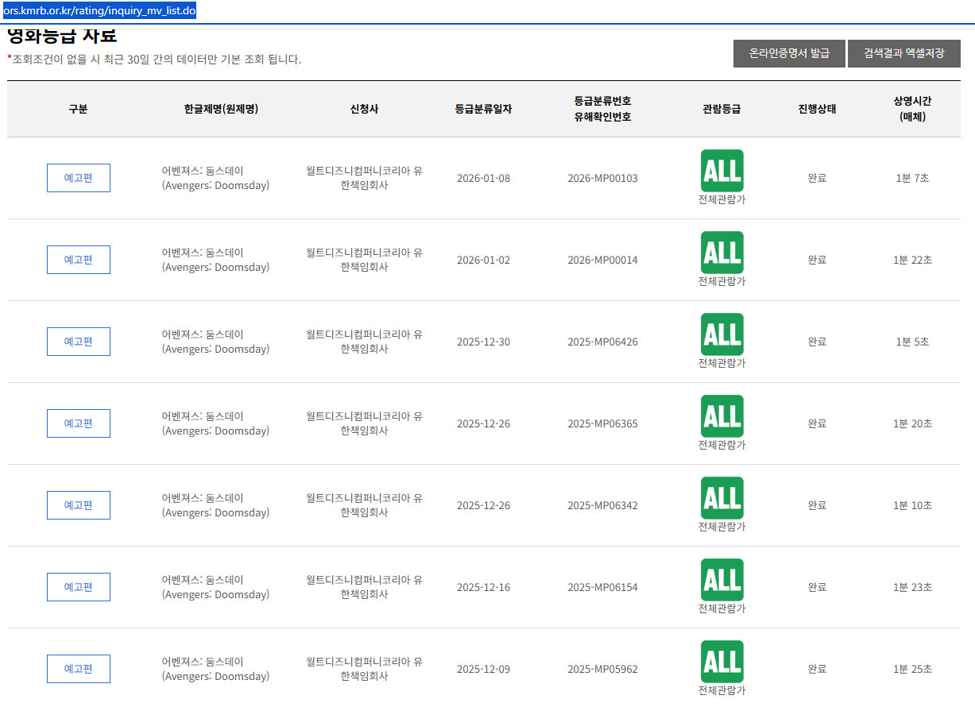975x707 pixels.
Task: Click the date 2025-12-16
Action: click(483, 587)
